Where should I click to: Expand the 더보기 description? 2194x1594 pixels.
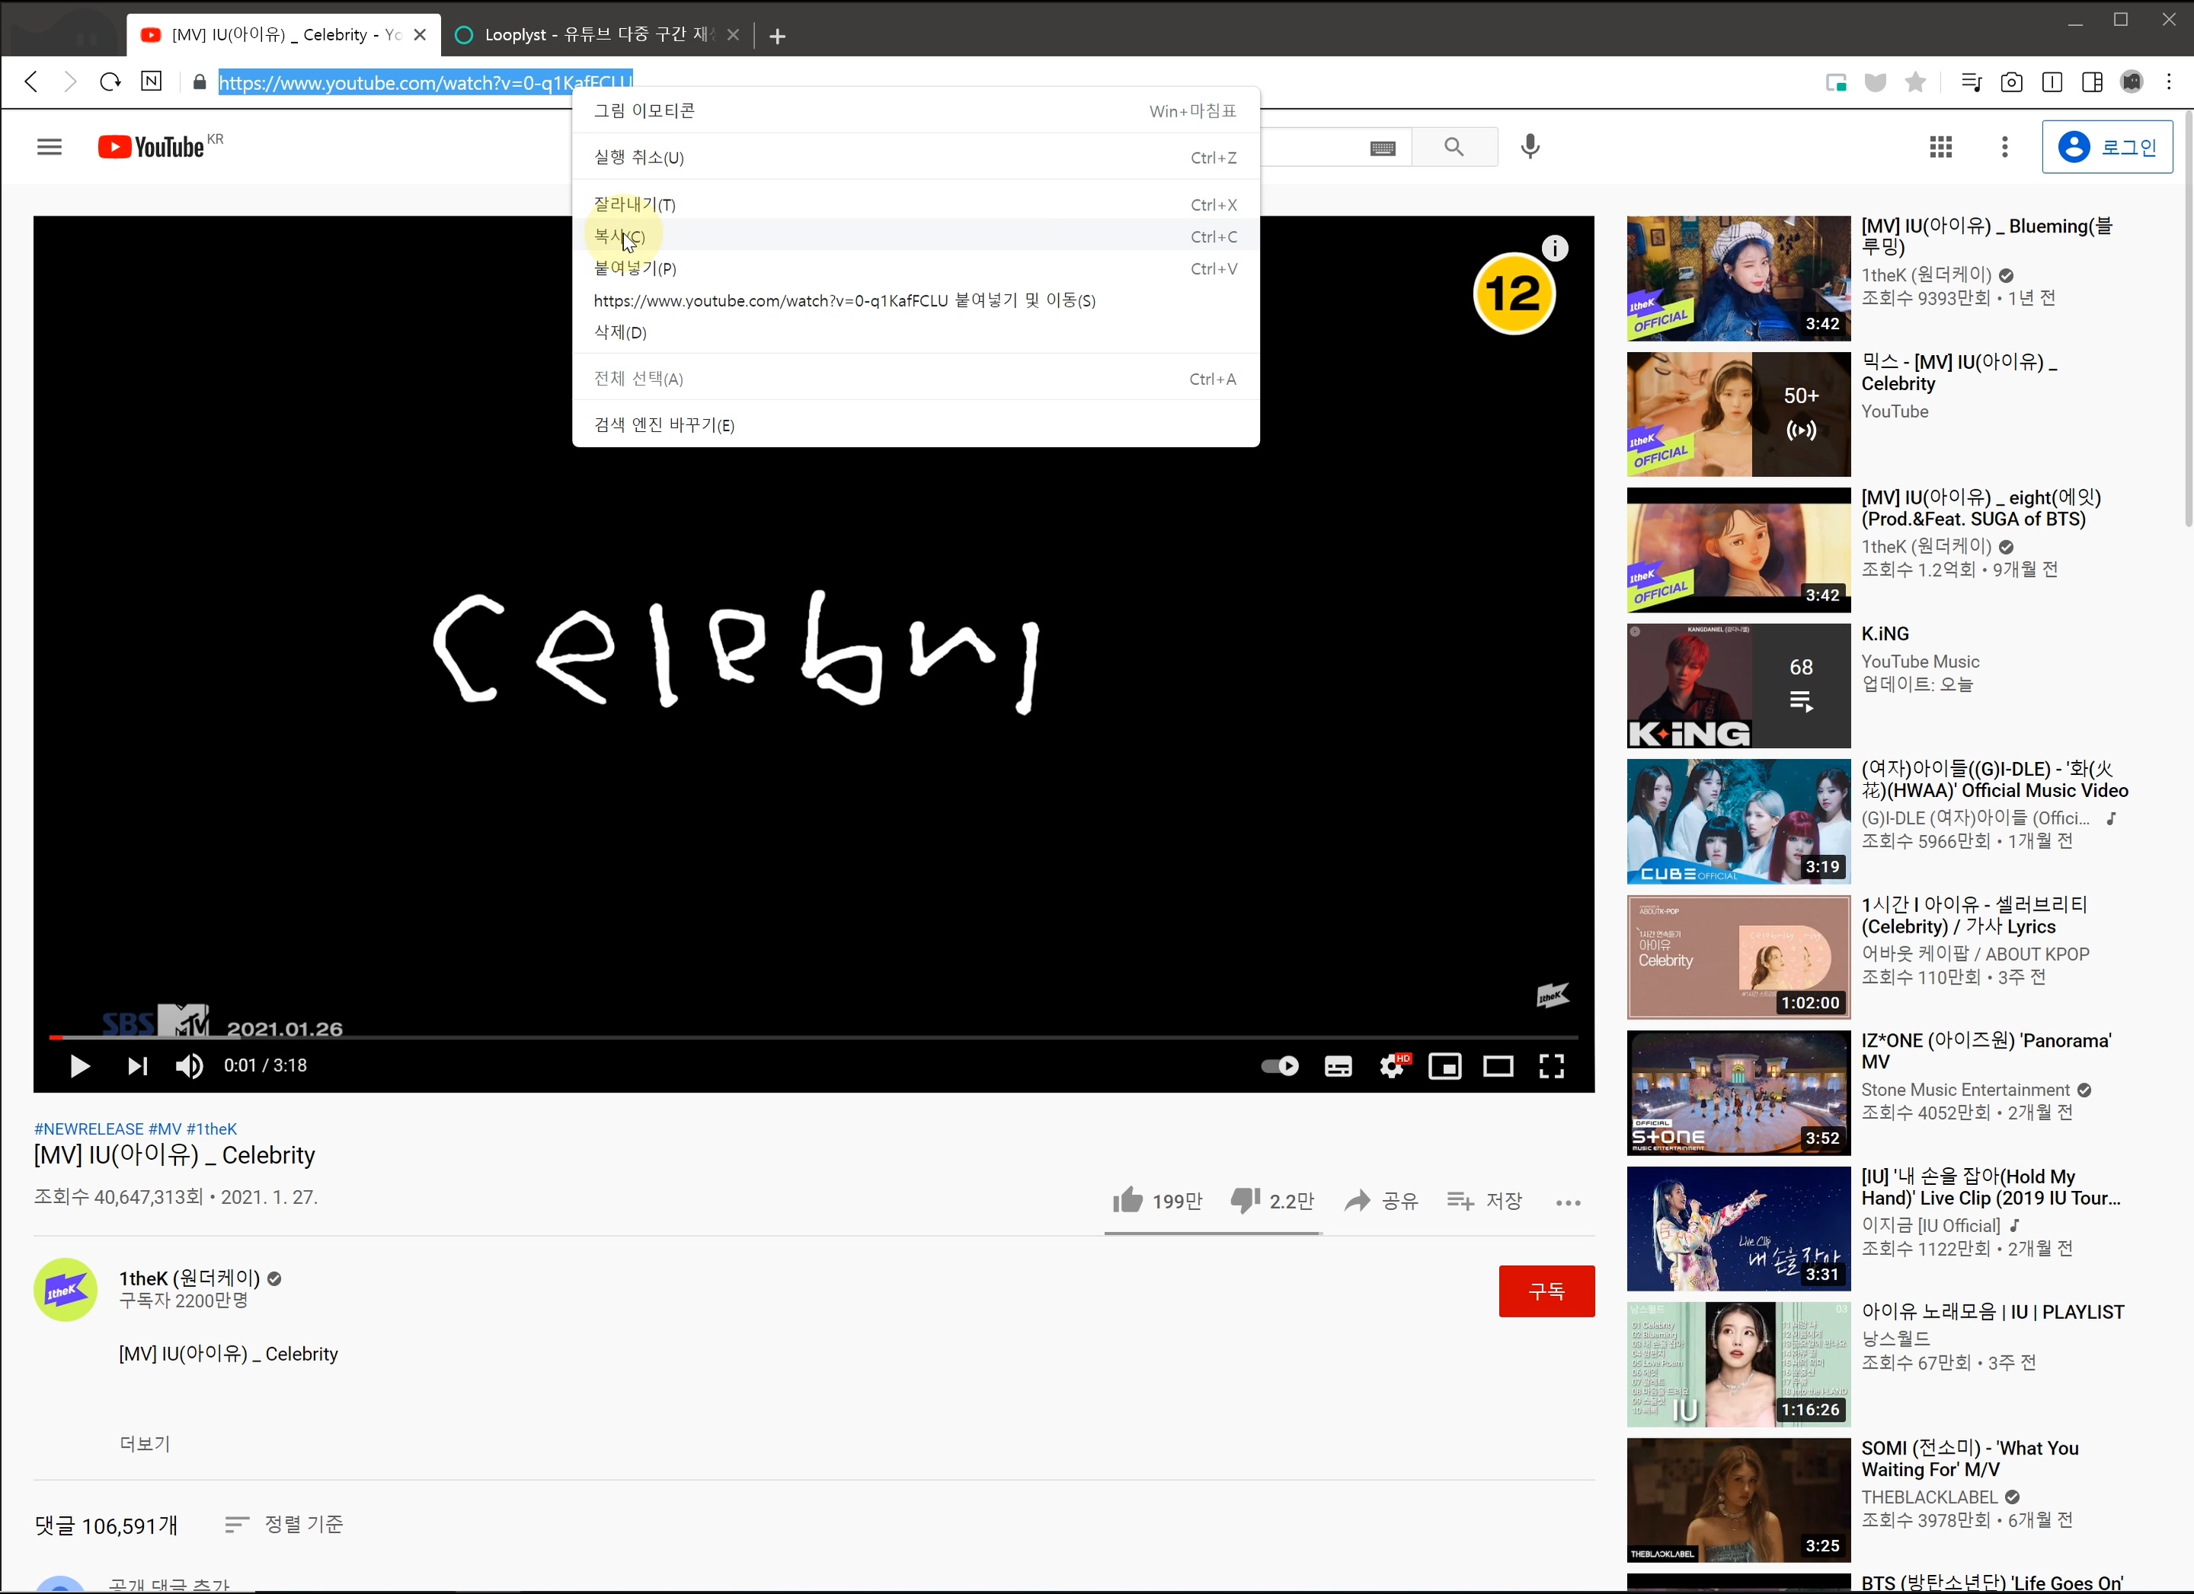(x=144, y=1443)
